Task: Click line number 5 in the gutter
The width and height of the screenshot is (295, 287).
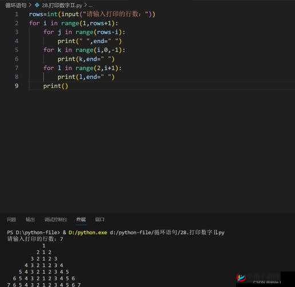Action: pos(17,50)
